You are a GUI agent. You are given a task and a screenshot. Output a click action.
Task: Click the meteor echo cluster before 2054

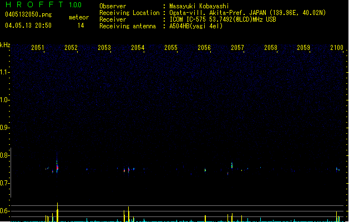click(x=129, y=170)
